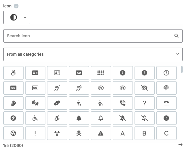Choose the plain exclamation mark icon
This screenshot has height=153, width=186.
pos(35,133)
